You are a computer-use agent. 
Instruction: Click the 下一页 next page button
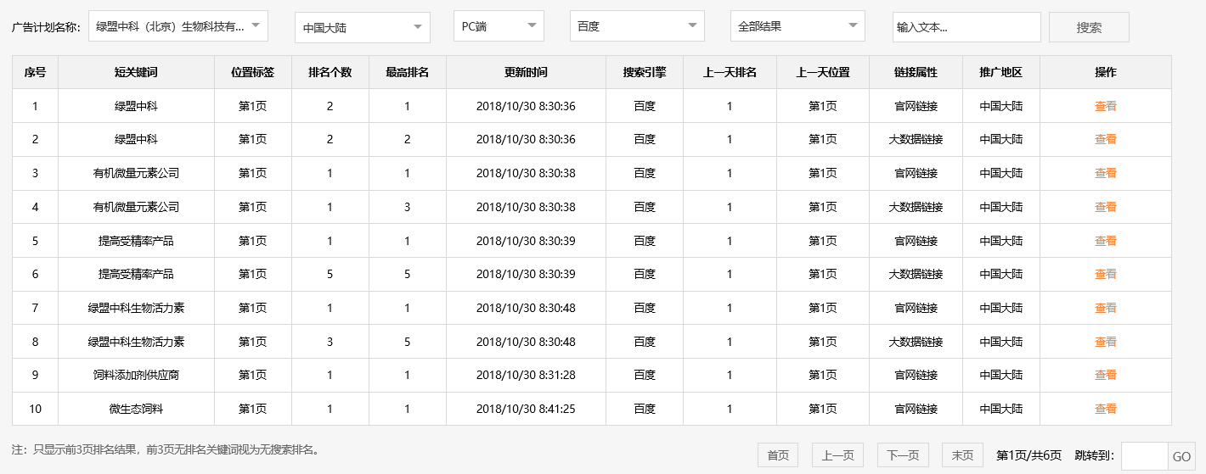click(x=903, y=455)
